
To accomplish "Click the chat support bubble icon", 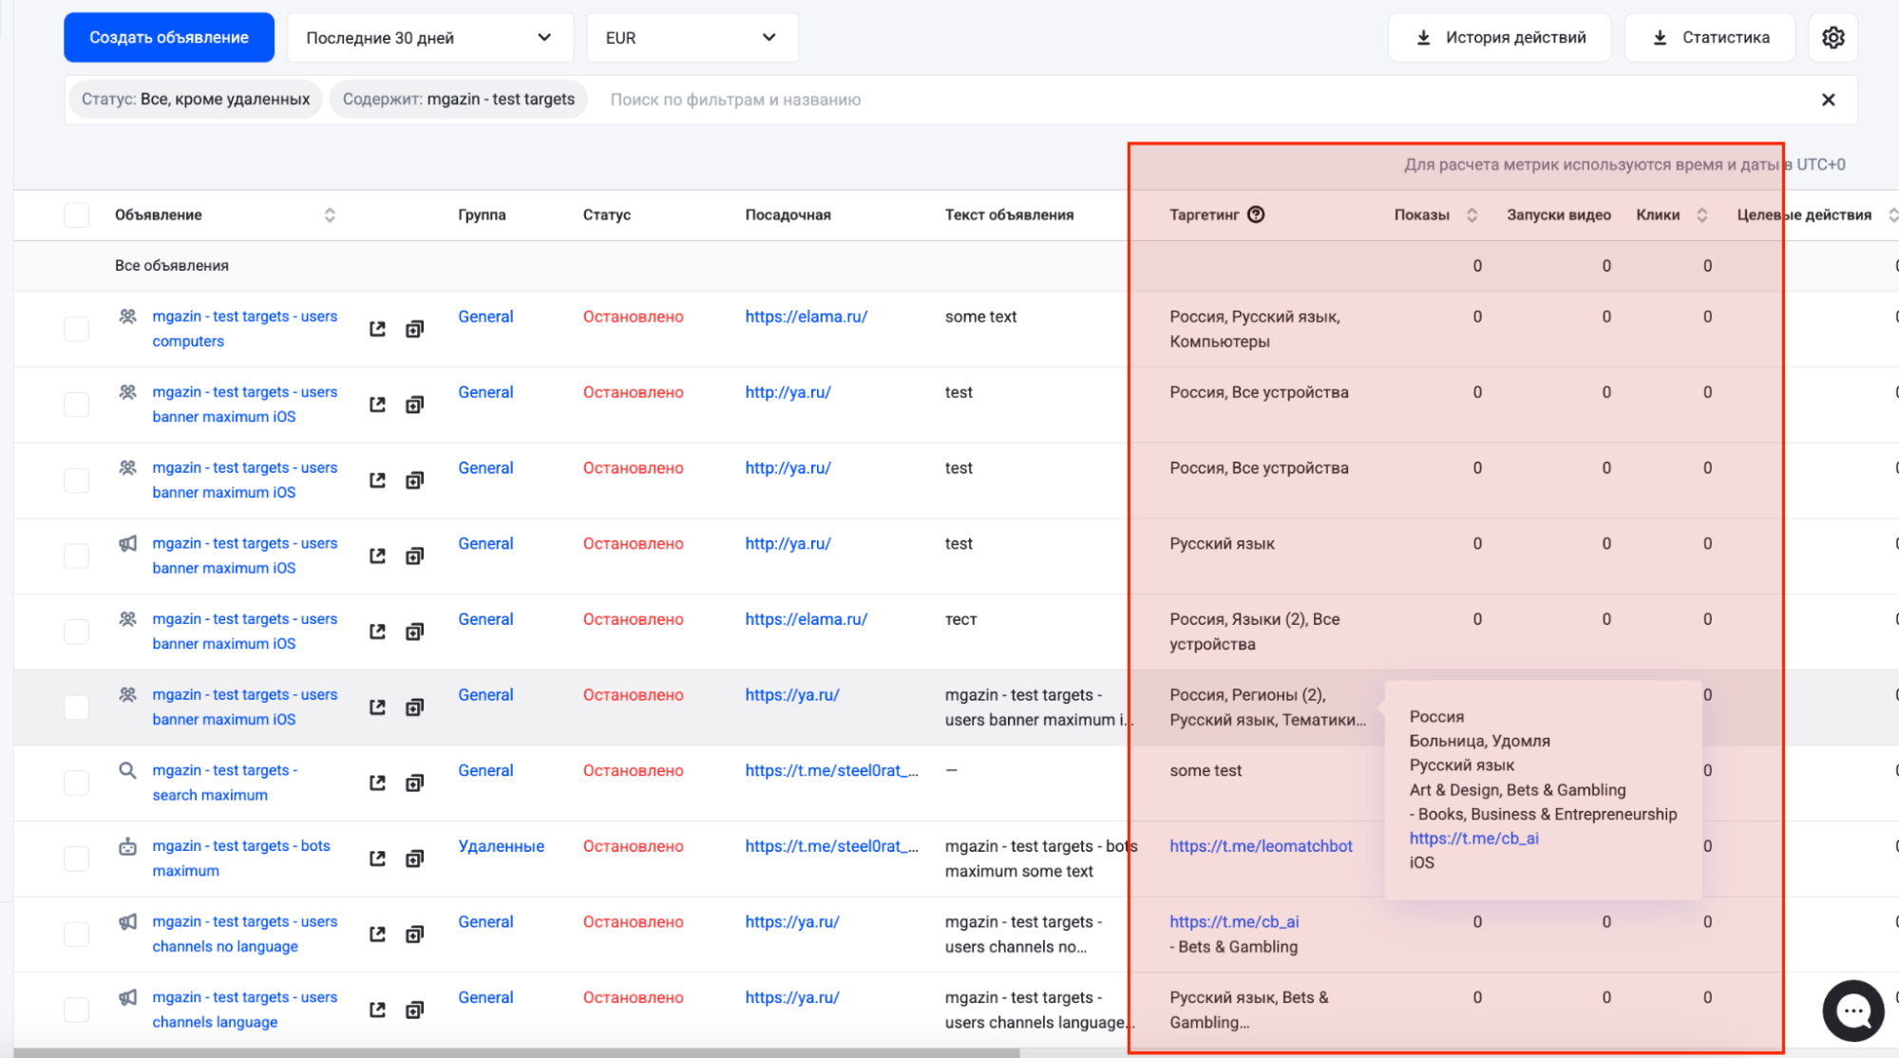I will pos(1852,1011).
